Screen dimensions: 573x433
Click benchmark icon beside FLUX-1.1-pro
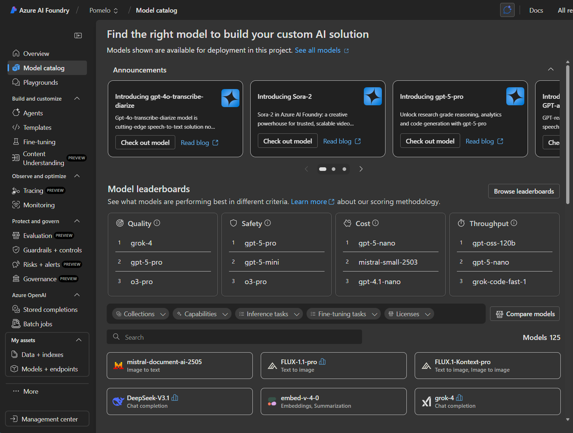click(x=322, y=362)
